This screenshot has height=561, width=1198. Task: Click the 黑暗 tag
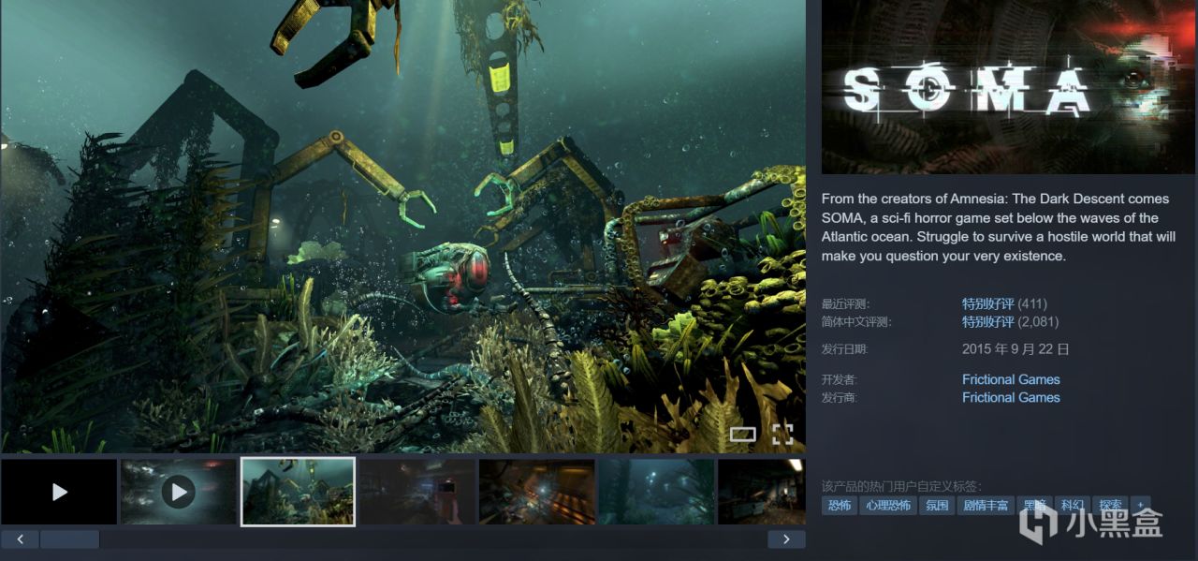pyautogui.click(x=1034, y=506)
